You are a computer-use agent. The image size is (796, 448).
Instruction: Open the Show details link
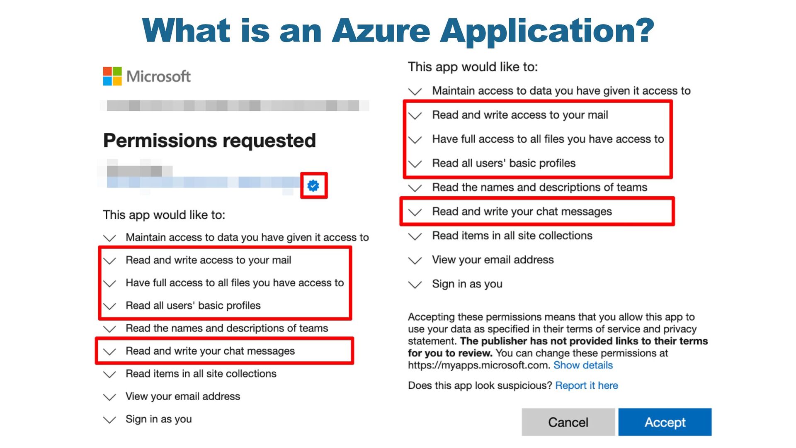click(x=583, y=365)
